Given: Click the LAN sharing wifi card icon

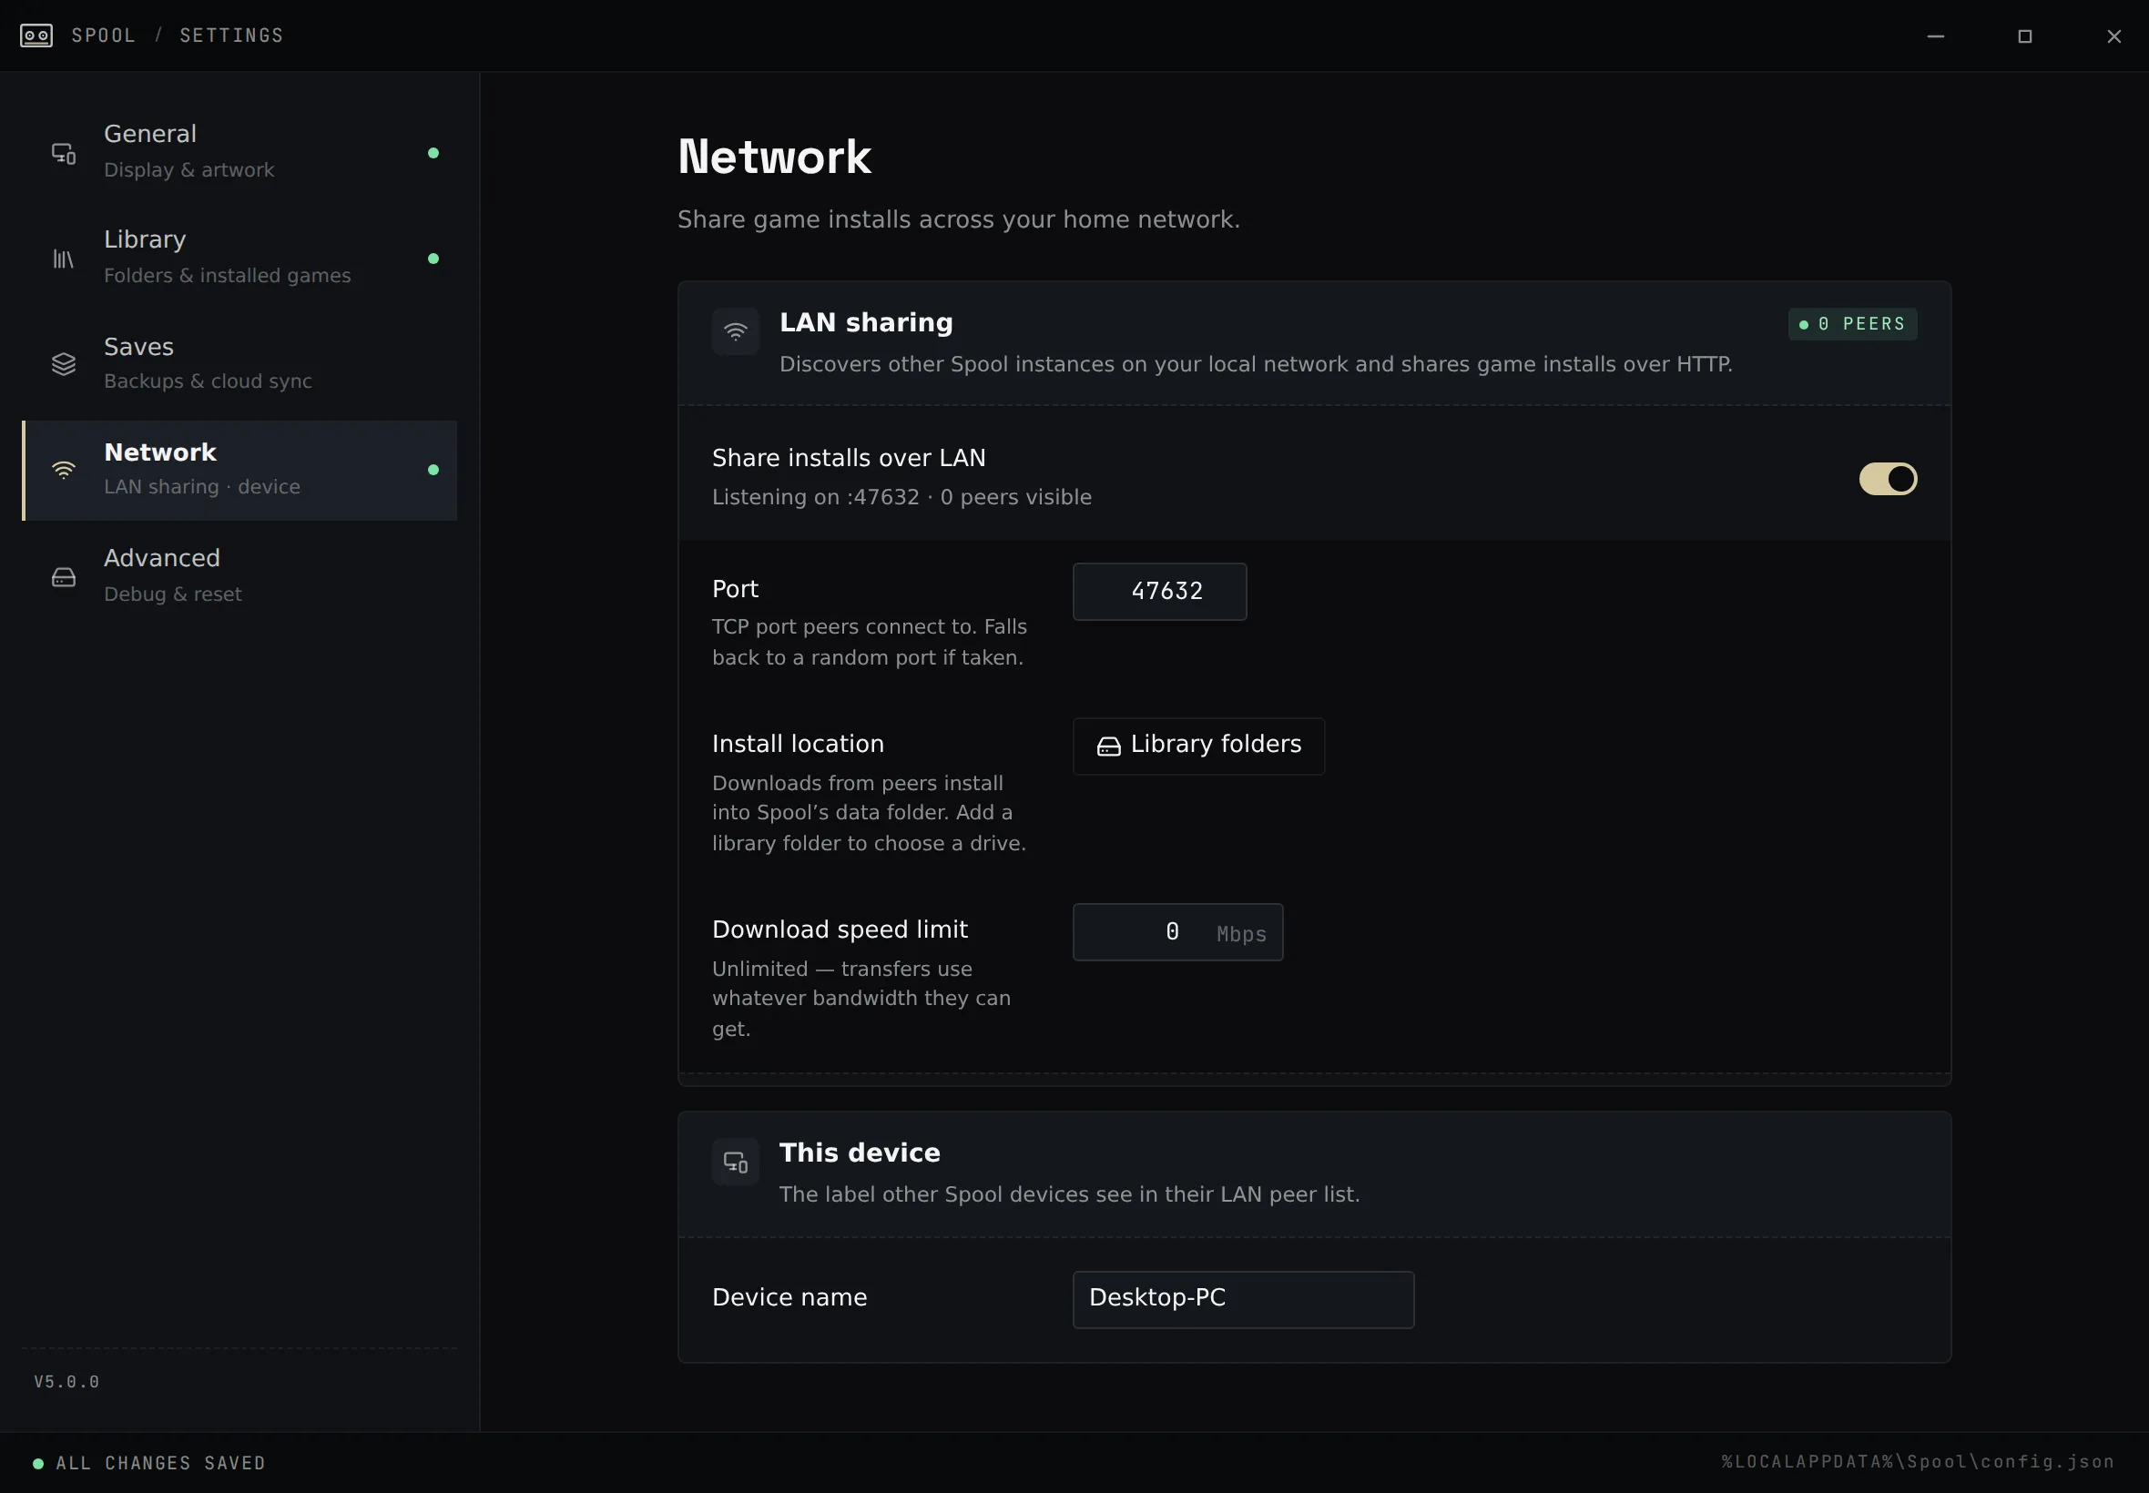Looking at the screenshot, I should coord(736,332).
